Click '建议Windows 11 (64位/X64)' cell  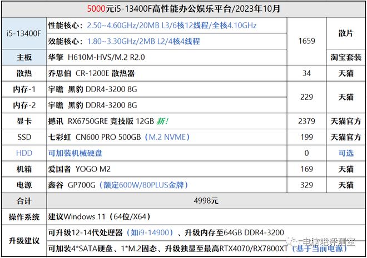pyautogui.click(x=206, y=217)
